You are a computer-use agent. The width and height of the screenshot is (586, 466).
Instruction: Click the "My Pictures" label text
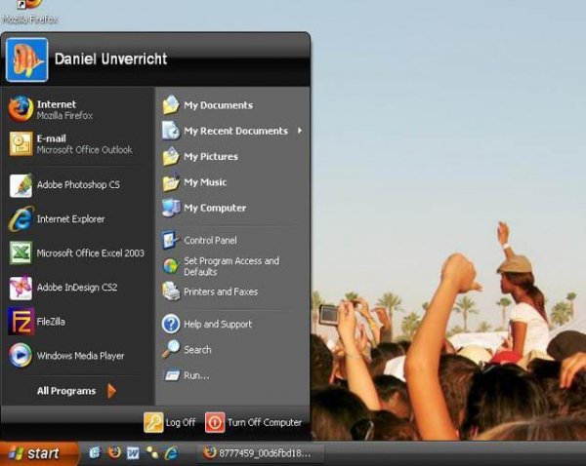point(211,156)
